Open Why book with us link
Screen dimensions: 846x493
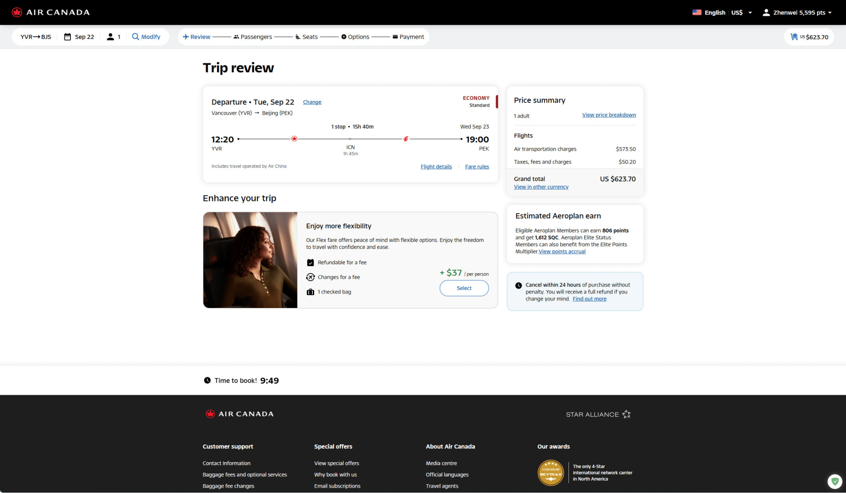(x=335, y=475)
